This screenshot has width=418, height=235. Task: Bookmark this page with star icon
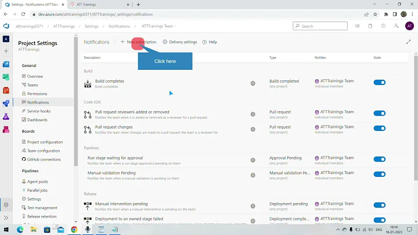[375, 15]
